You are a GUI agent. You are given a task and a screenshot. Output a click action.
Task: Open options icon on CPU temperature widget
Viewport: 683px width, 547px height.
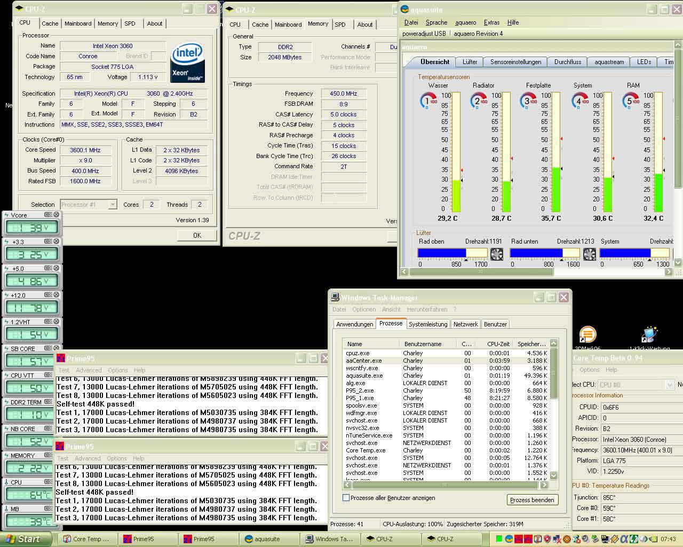(48, 482)
